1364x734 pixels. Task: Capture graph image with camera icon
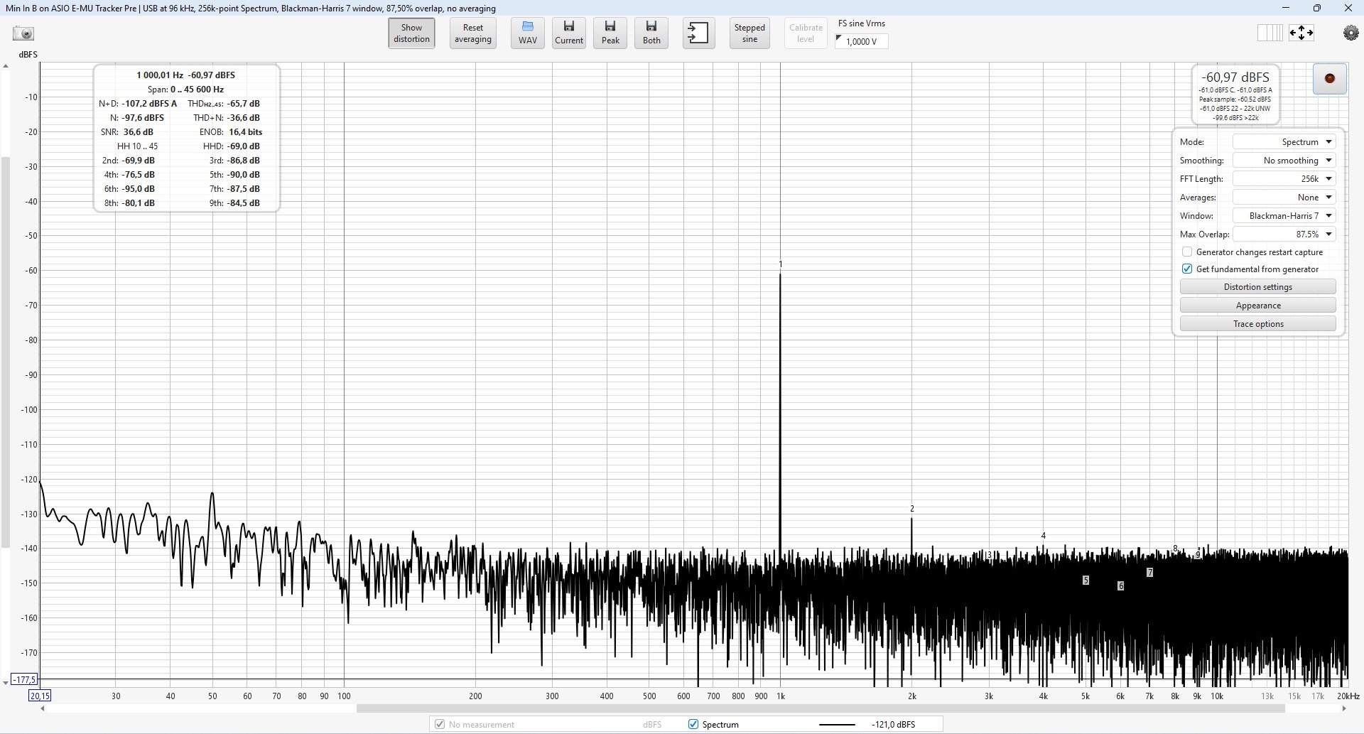pos(23,33)
